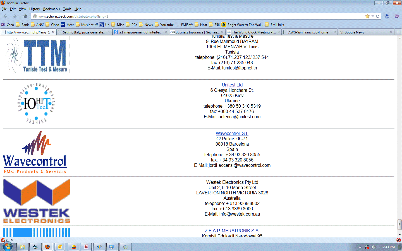Show hidden tray icons arrow
This screenshot has width=402, height=251.
(360, 247)
